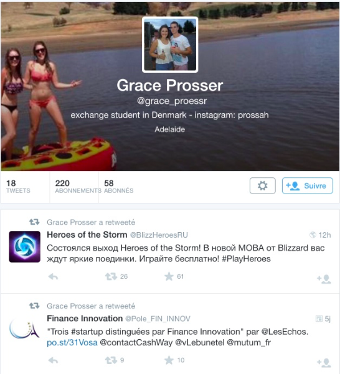Screen dimensions: 340x374
Task: Retweet the Heroes of the Storm tweet
Action: 111,276
